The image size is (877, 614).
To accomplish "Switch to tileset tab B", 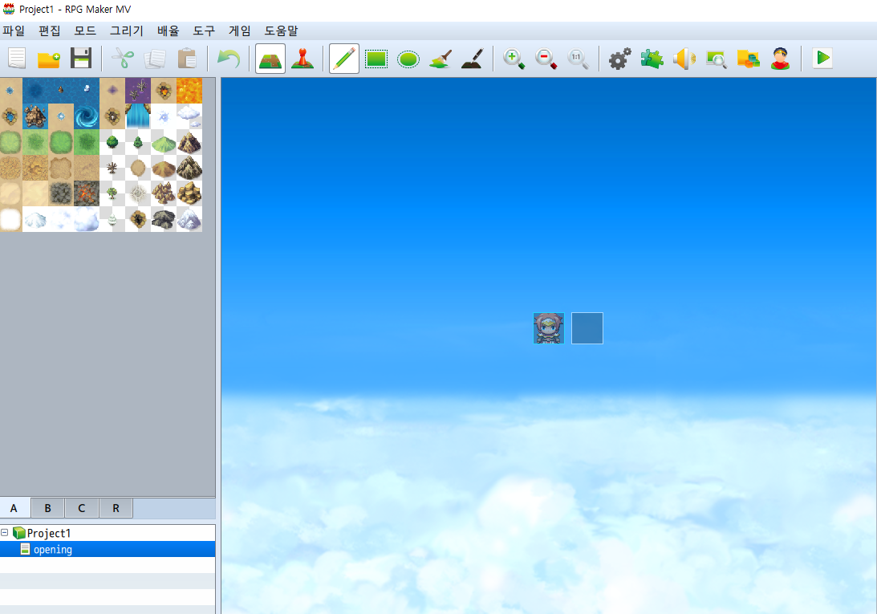I will point(47,508).
